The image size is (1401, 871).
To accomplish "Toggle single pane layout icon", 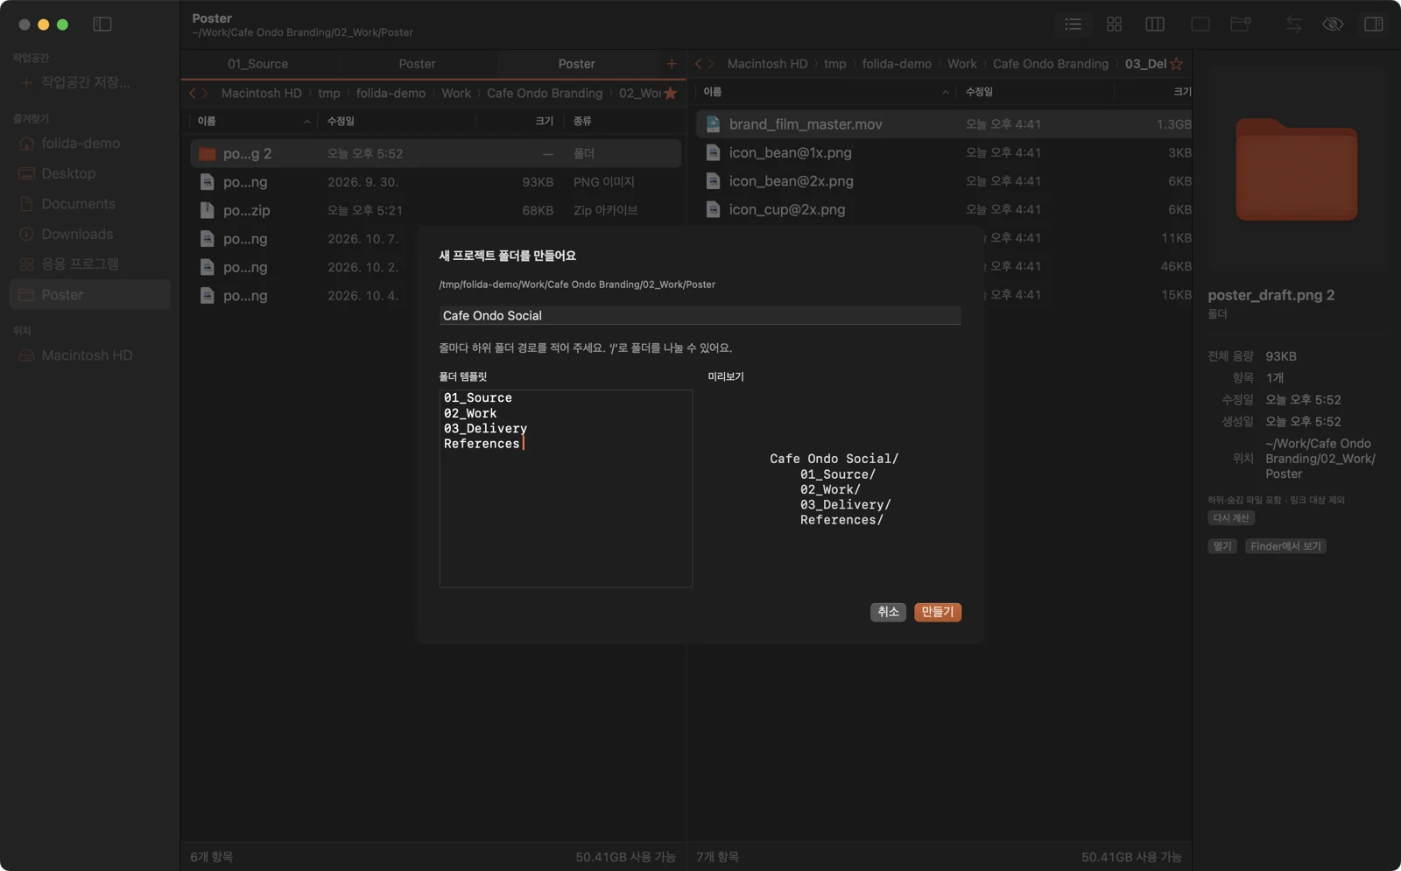I will click(1200, 25).
